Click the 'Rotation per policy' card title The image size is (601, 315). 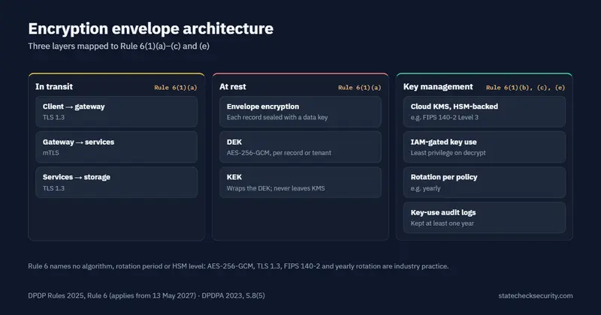coord(444,177)
